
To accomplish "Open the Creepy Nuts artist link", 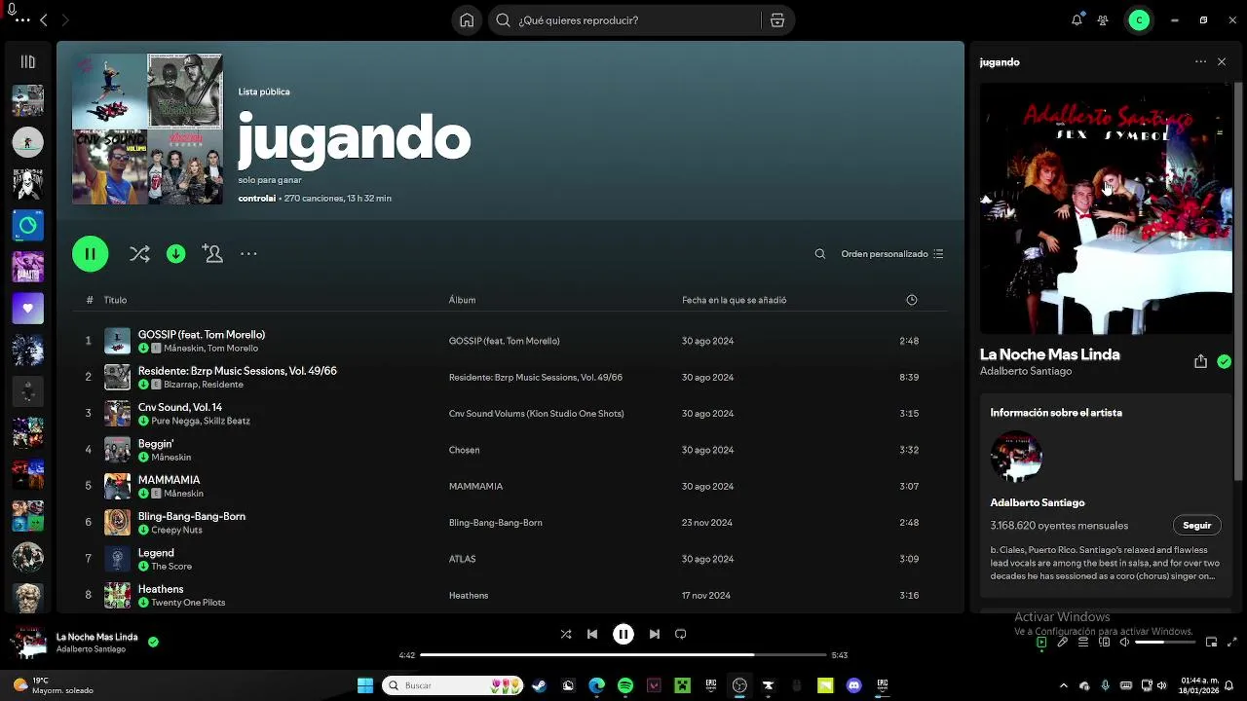I will point(176,531).
